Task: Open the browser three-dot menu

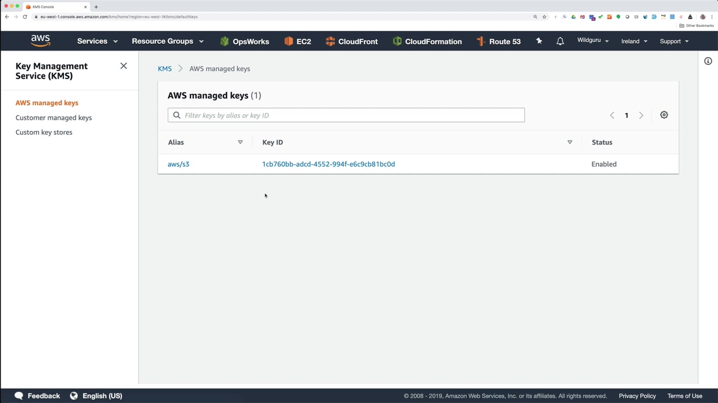Action: (x=711, y=17)
